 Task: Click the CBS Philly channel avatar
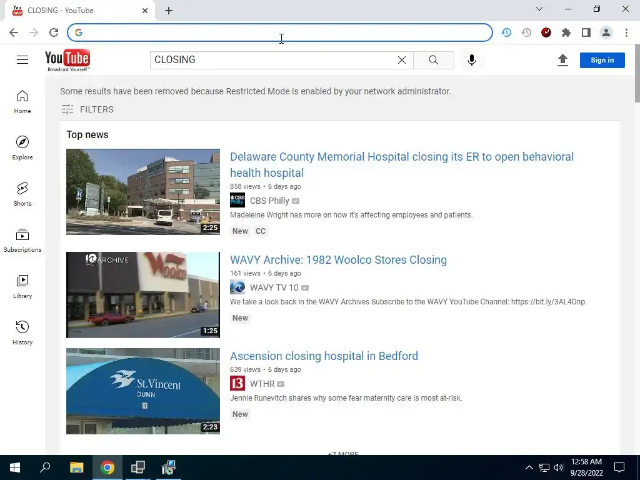[237, 201]
